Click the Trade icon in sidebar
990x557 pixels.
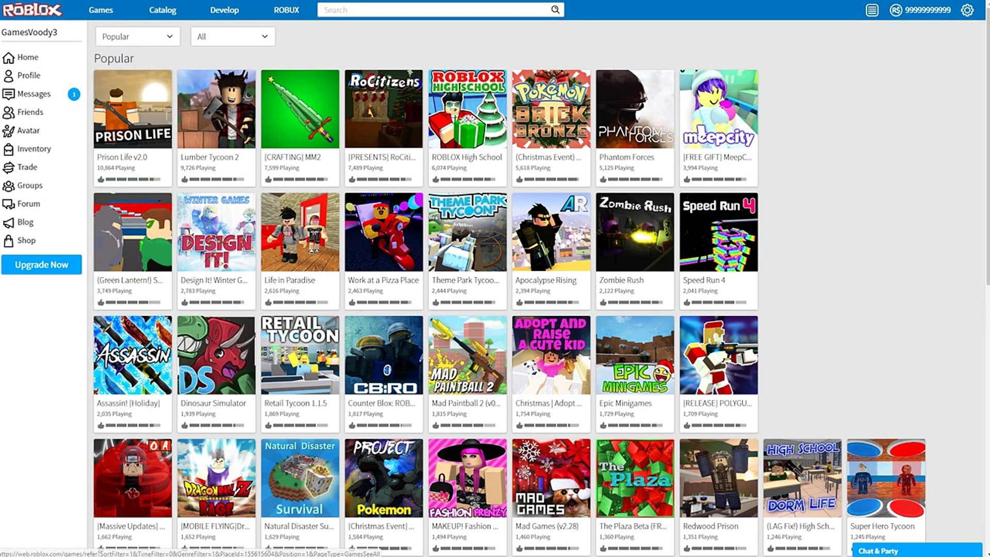coord(9,167)
